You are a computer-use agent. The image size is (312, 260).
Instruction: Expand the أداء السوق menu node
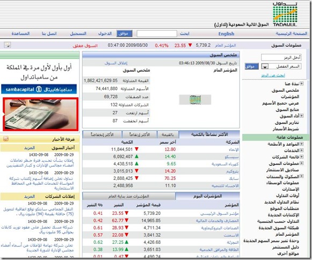[x=301, y=115]
